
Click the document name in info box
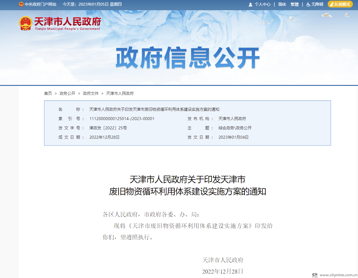pyautogui.click(x=154, y=109)
